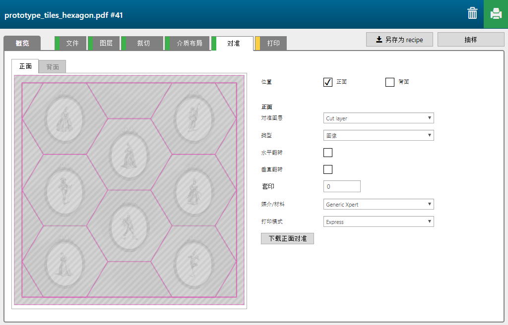Screen dimensions: 508x325
Task: Open the Cut layer dropdown
Action: 379,118
